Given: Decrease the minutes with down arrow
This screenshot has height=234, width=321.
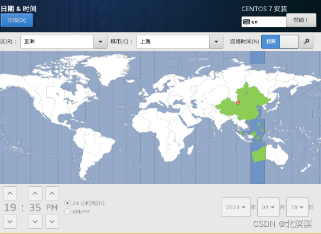Looking at the screenshot, I should [x=35, y=222].
